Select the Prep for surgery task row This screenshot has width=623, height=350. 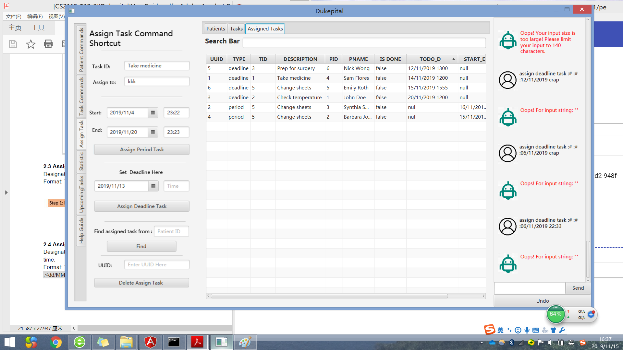296,68
